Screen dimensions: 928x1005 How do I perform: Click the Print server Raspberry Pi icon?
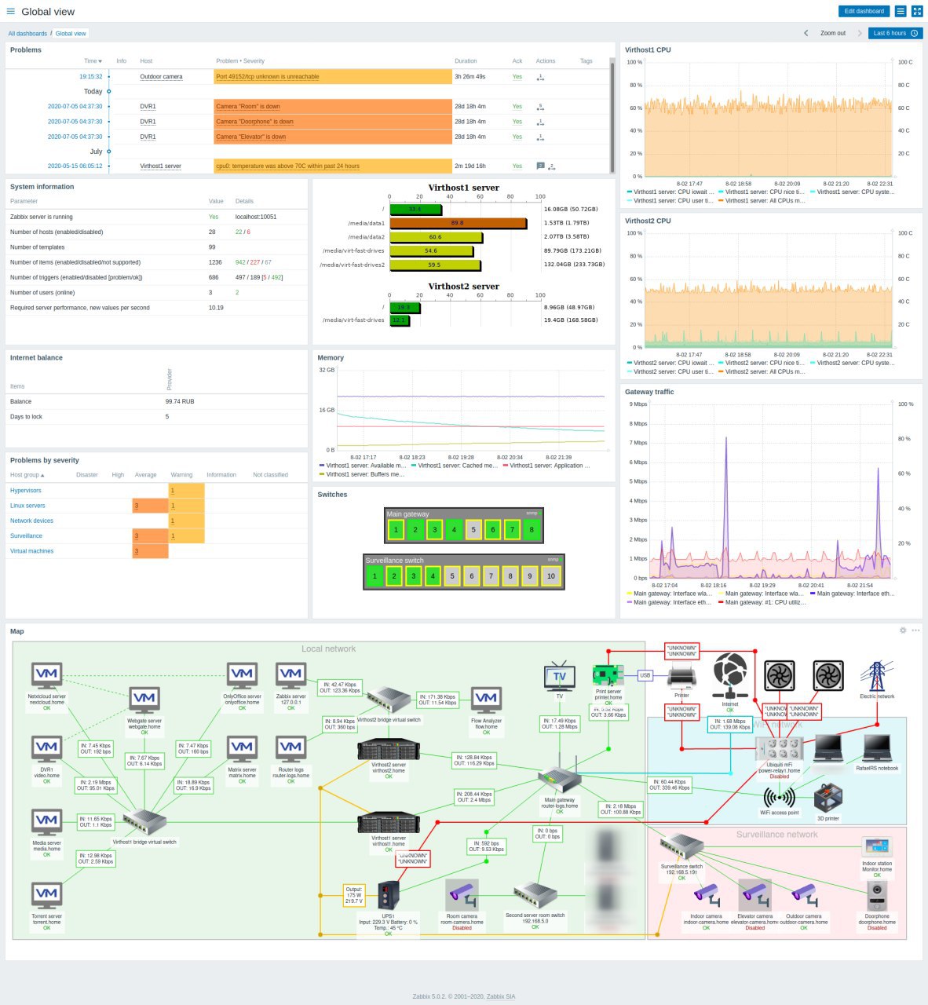pyautogui.click(x=608, y=674)
